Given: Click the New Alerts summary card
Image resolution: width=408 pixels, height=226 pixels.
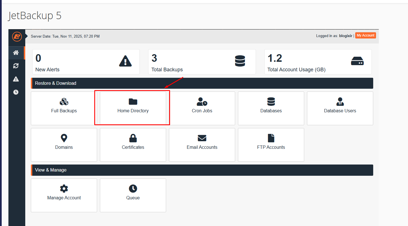Looking at the screenshot, I should tap(86, 62).
